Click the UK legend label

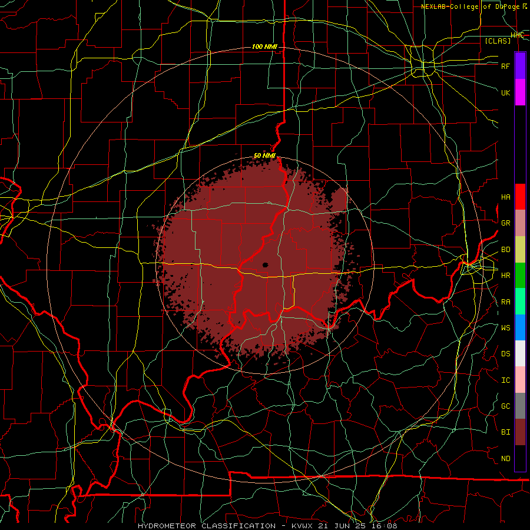click(x=506, y=92)
